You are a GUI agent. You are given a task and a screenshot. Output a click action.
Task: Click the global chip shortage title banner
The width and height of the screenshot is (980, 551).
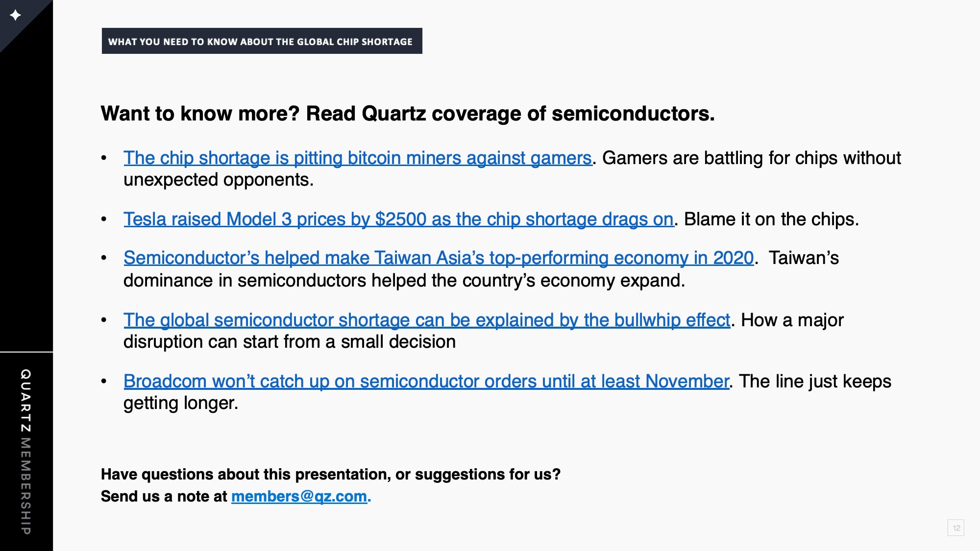click(262, 41)
